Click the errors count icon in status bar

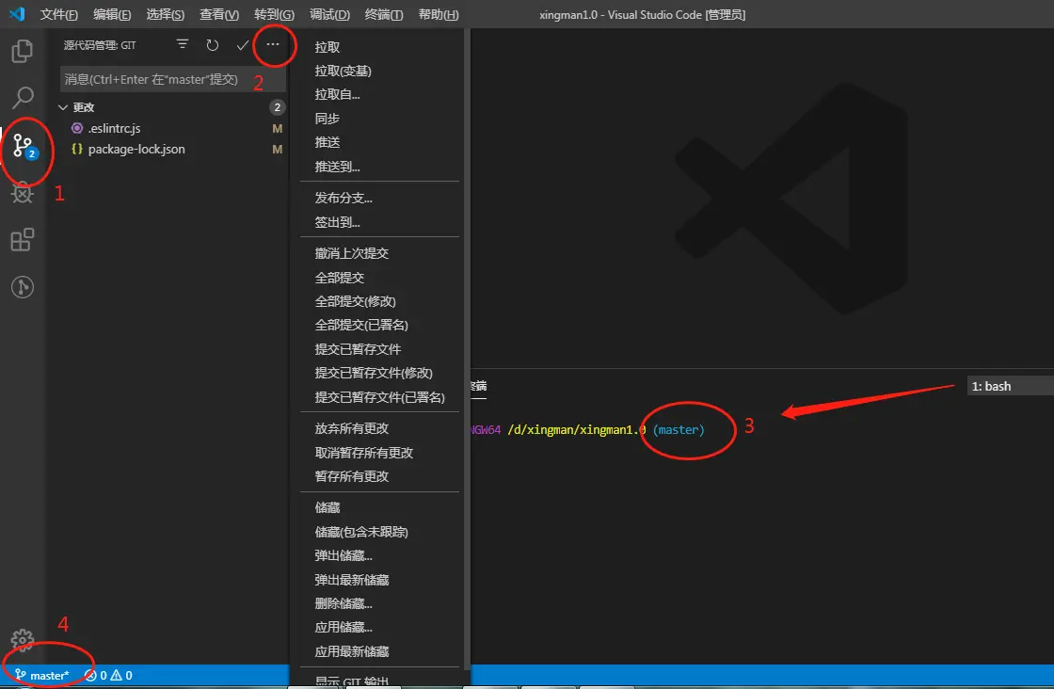[x=90, y=676]
